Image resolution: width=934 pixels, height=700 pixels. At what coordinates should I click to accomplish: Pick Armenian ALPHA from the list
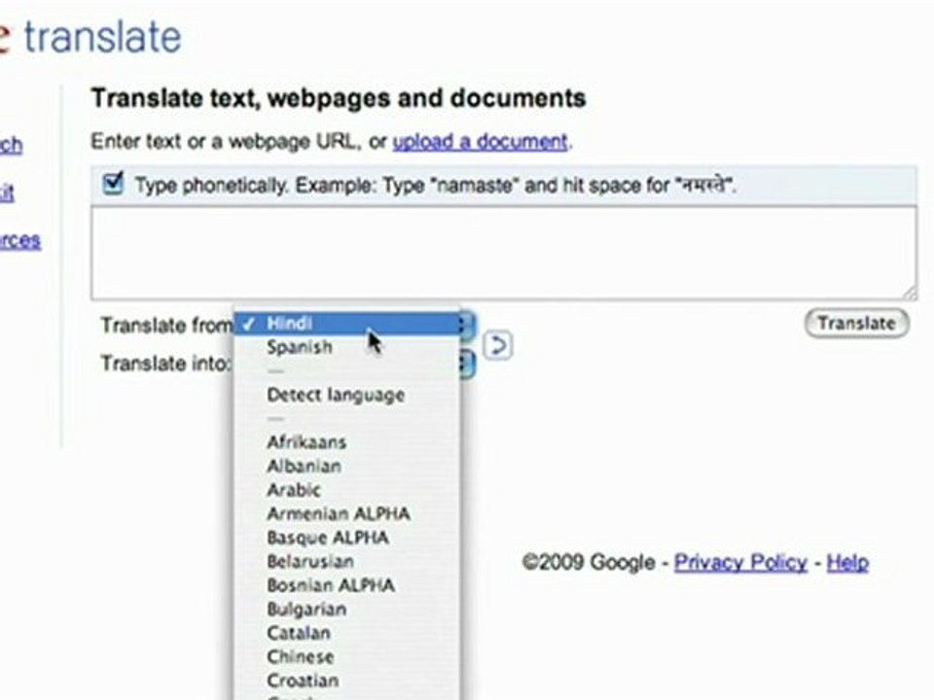pyautogui.click(x=347, y=513)
